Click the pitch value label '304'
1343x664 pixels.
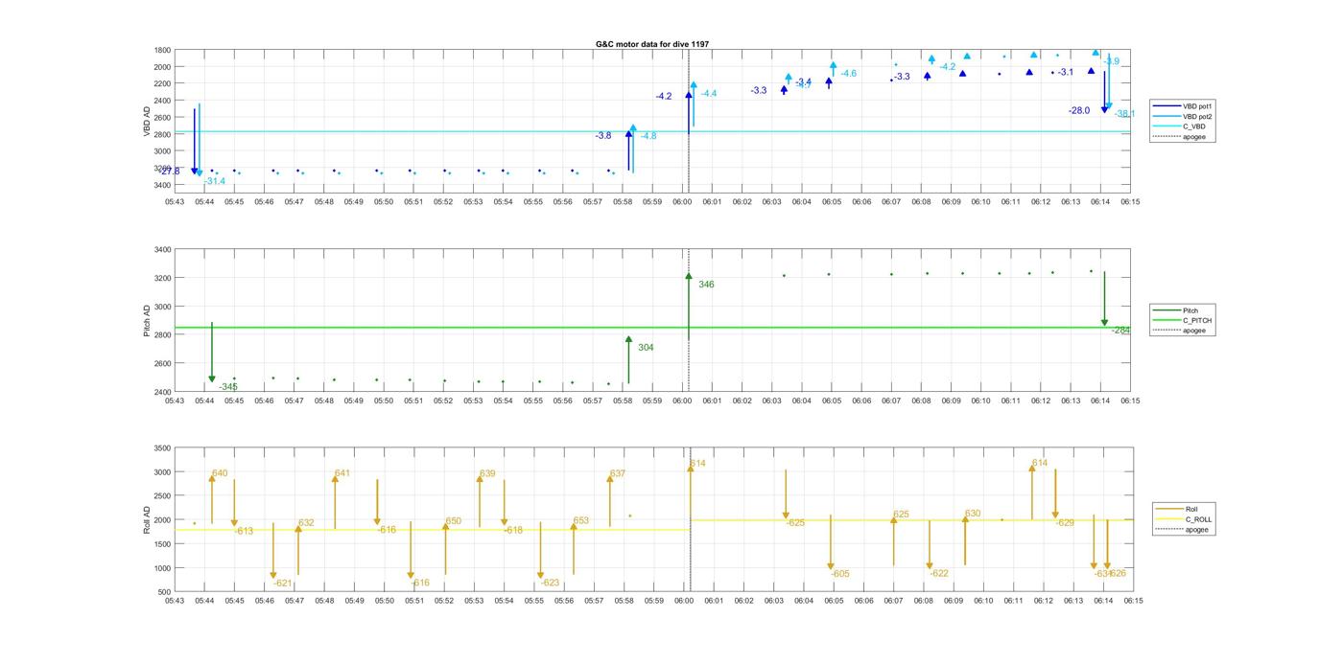(x=646, y=348)
